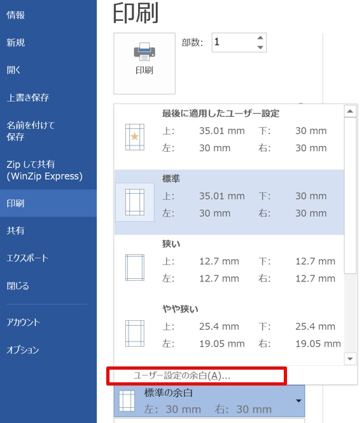Click the margin list scroll down arrow
The height and width of the screenshot is (423, 364).
(x=350, y=359)
